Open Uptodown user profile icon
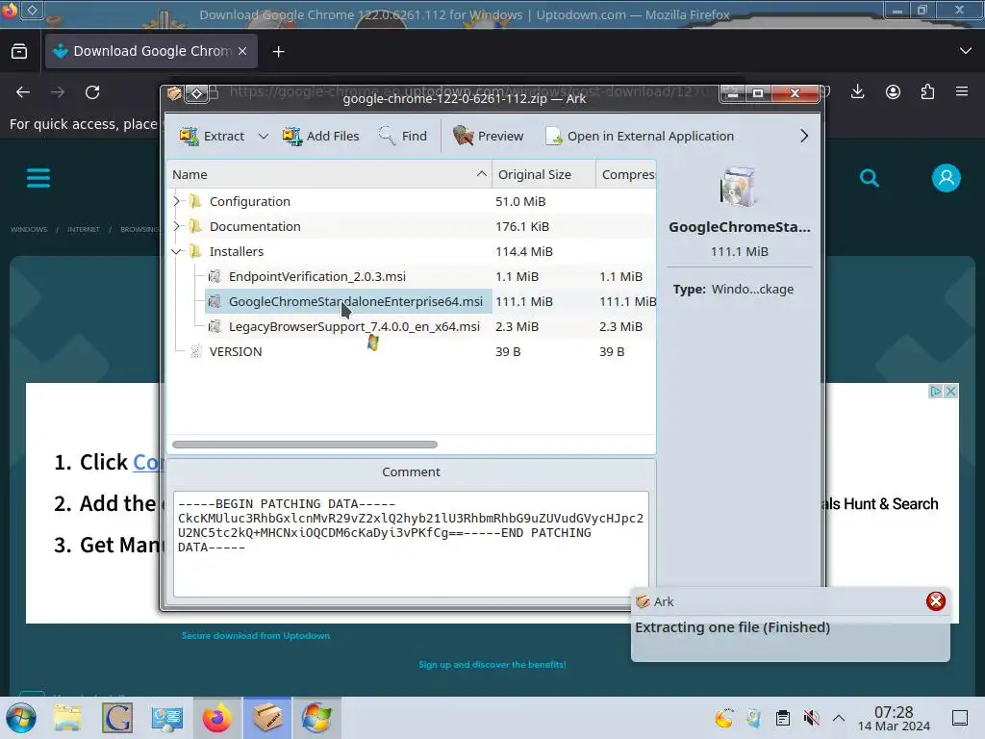This screenshot has height=739, width=985. [x=947, y=178]
